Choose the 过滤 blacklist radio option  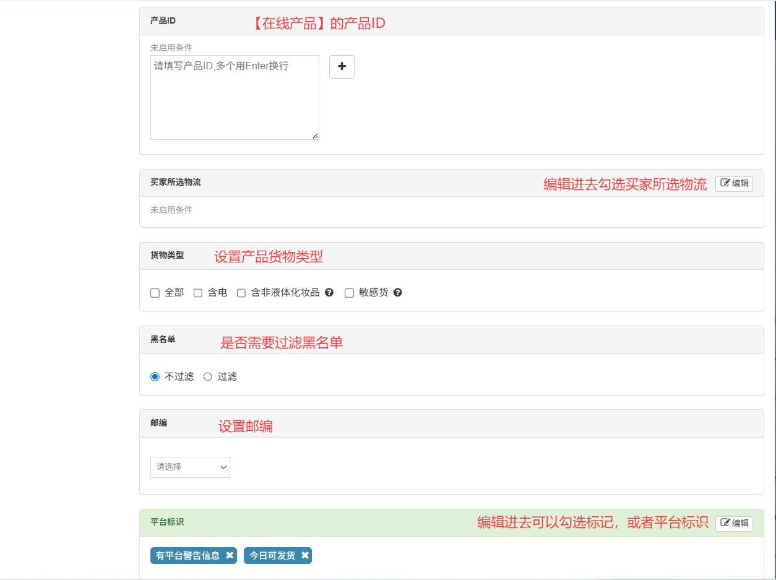[208, 376]
